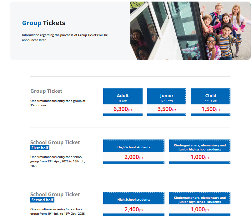Select First half High School students card header
Image resolution: width=252 pixels, height=221 pixels.
pyautogui.click(x=134, y=147)
